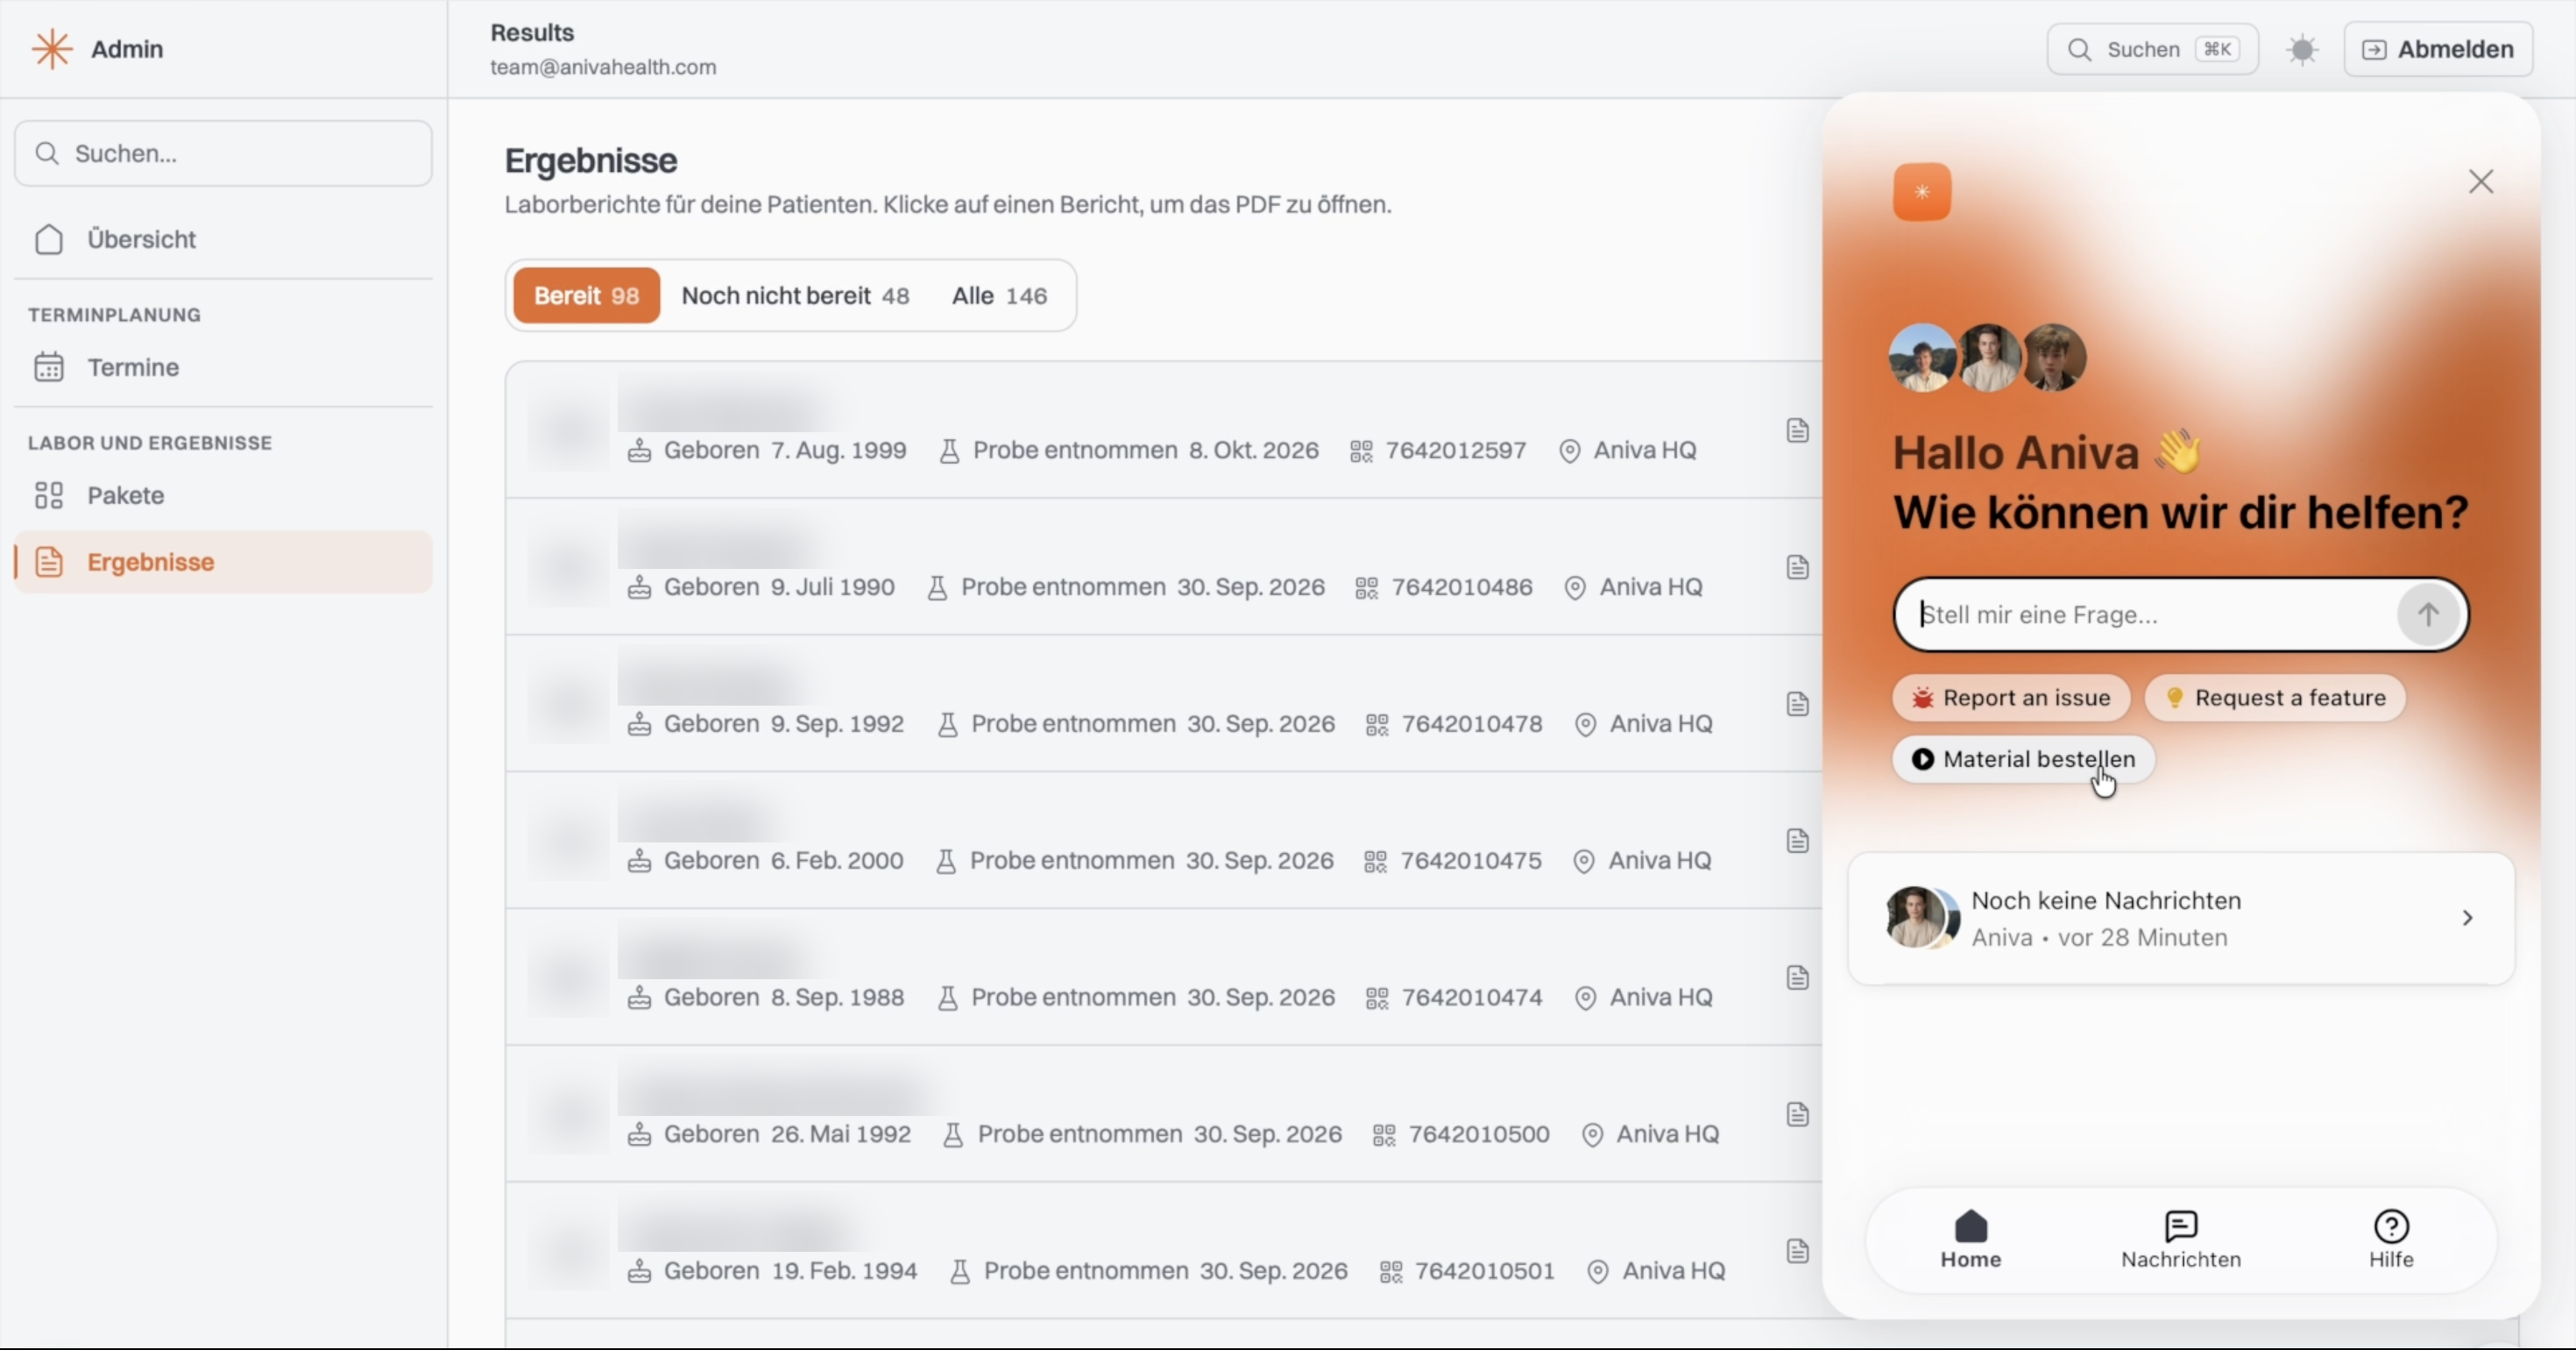Click birthday icon next to 9. Juli 1990
Viewport: 2576px width, 1350px height.
639,587
